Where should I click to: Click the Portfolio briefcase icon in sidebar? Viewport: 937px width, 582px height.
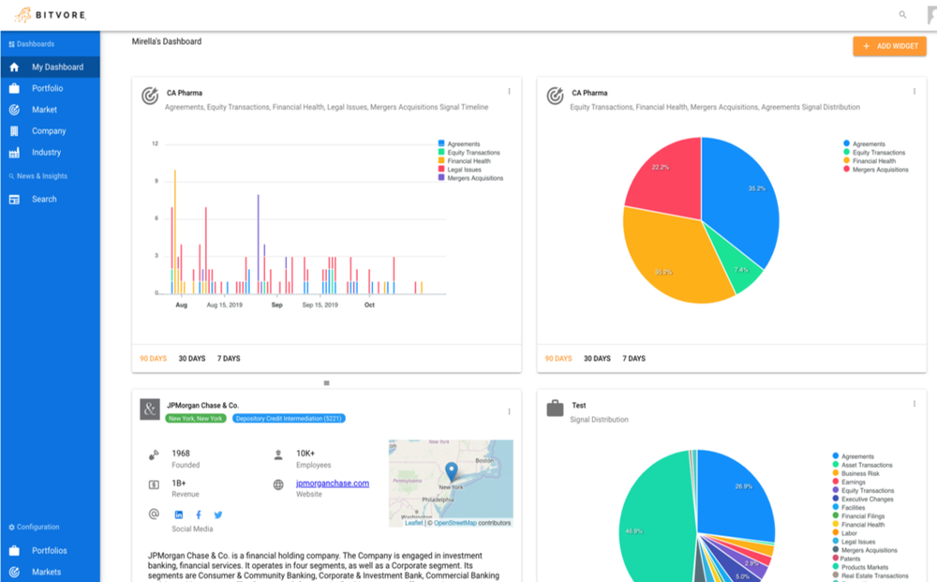14,88
